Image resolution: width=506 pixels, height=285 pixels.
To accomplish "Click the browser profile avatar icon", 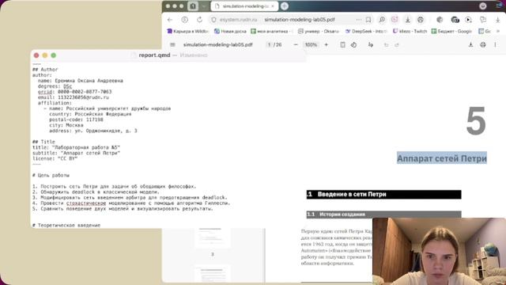I will pyautogui.click(x=483, y=6).
